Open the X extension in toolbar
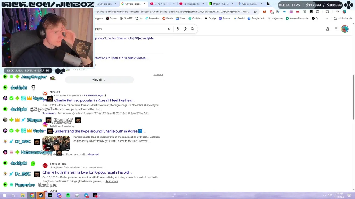 tap(311, 12)
